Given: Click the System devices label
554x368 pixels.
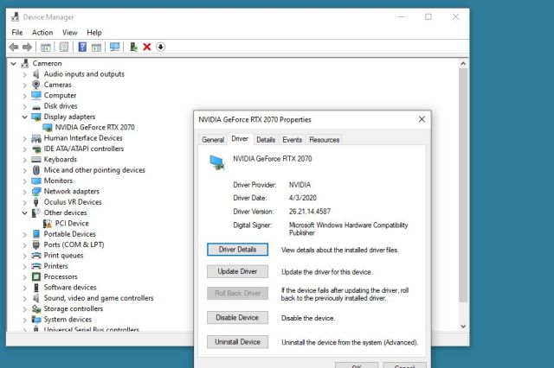Looking at the screenshot, I should coord(68,320).
